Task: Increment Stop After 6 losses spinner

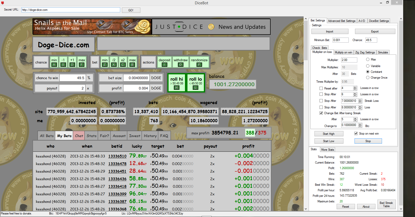Action: pos(355,93)
